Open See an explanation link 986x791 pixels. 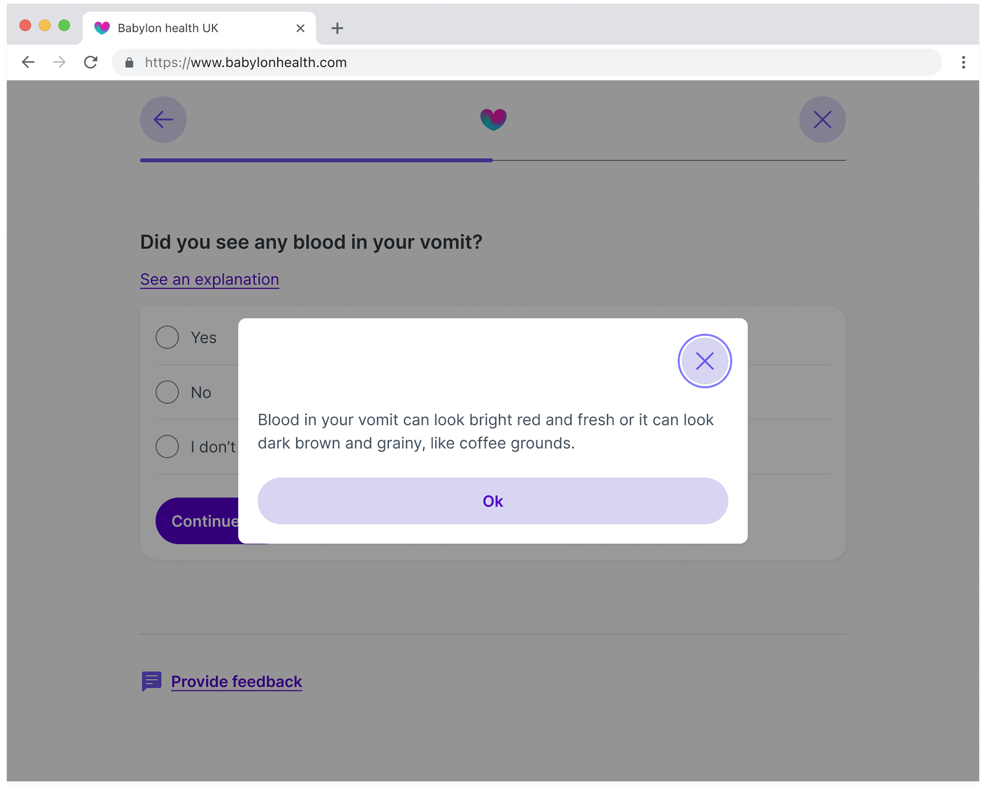(209, 279)
